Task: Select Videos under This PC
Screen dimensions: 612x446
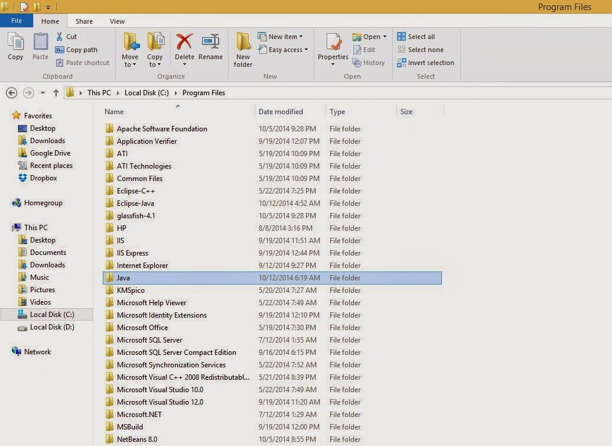Action: 35,302
